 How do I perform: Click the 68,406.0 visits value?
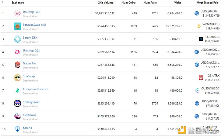coord(177,78)
